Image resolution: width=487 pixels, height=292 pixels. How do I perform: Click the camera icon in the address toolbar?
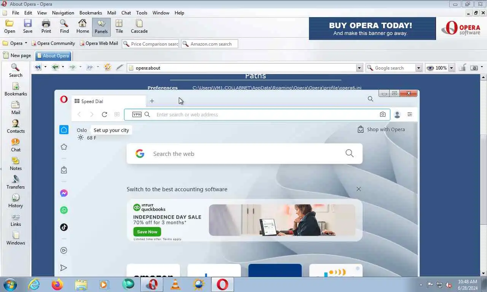coord(474,68)
